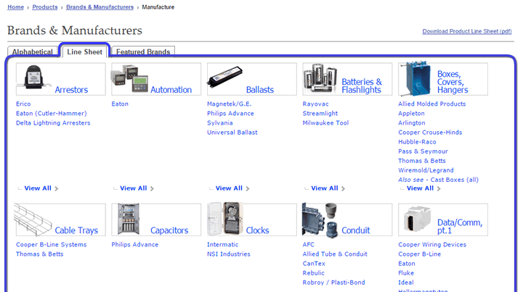523x292 pixels.
Task: Open the Capacitors category heading
Action: click(x=169, y=230)
